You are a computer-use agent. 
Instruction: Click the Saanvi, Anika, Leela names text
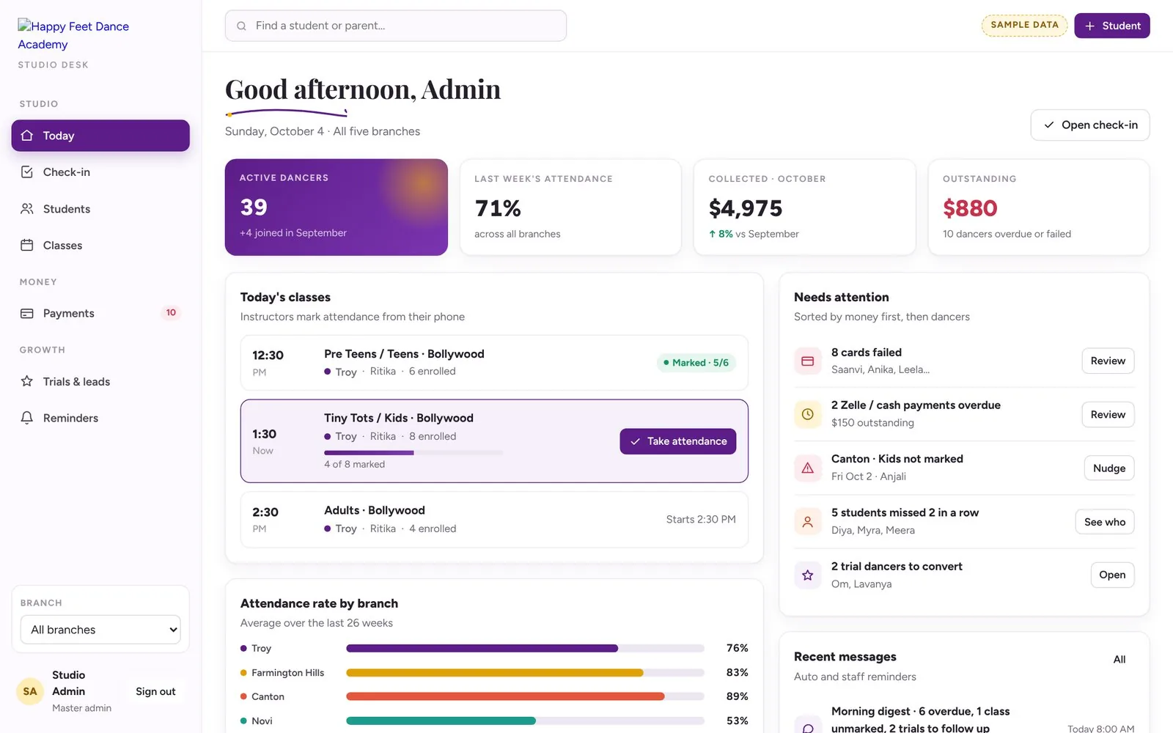coord(880,370)
